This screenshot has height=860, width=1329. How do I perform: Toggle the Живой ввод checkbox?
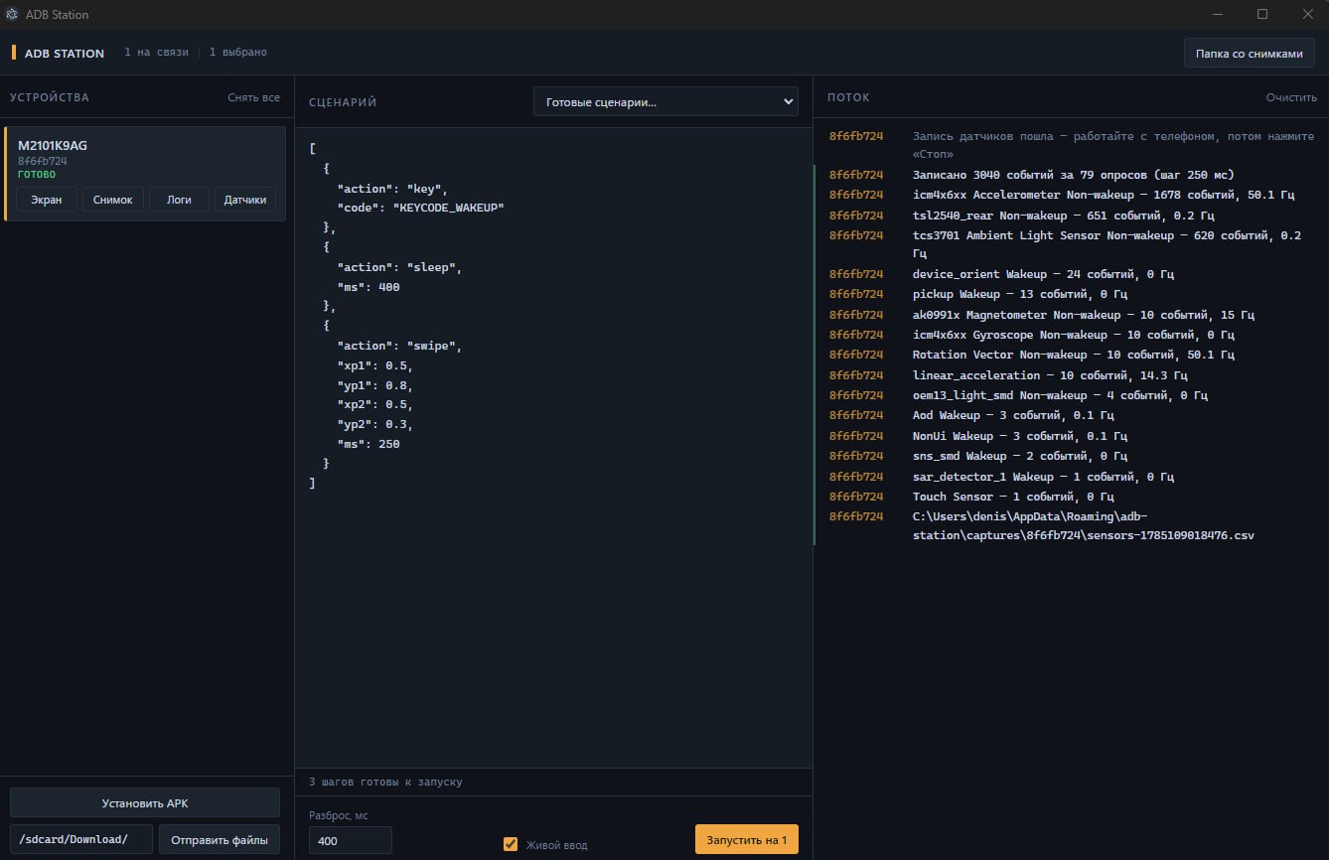click(511, 844)
